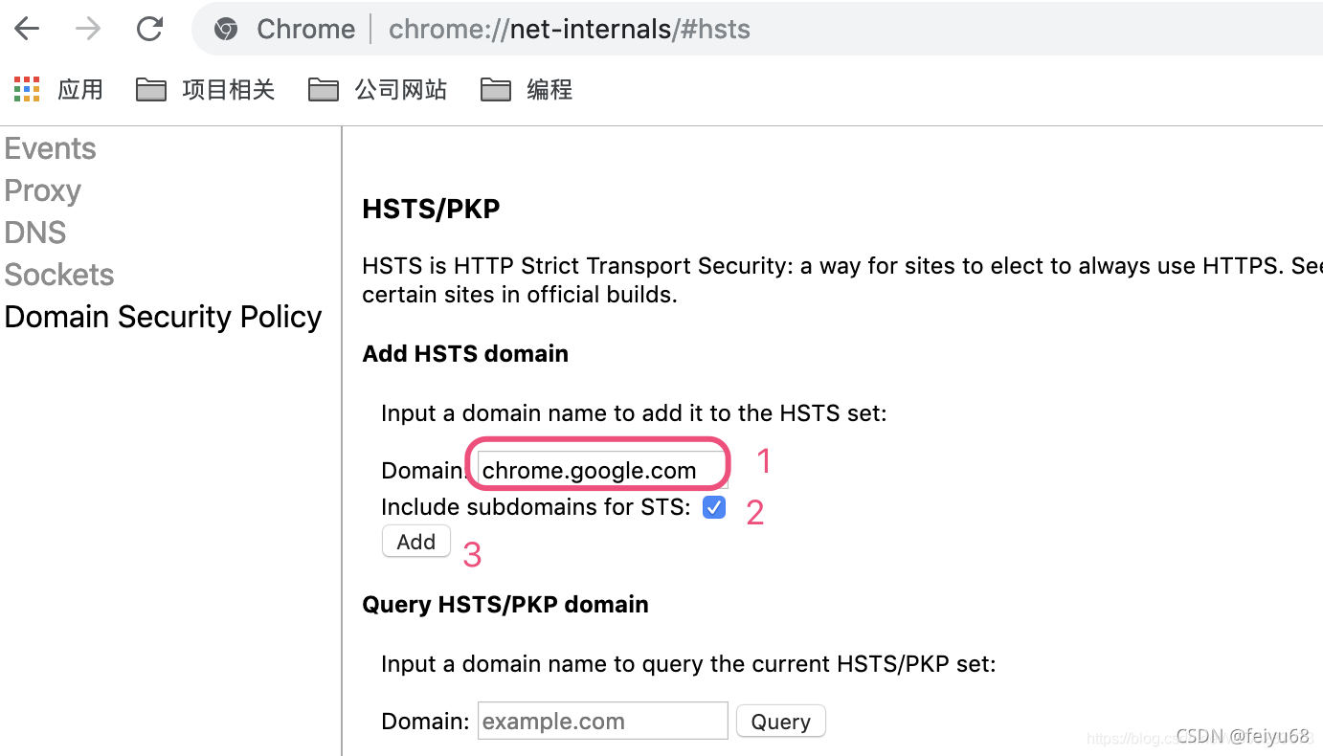Select Domain Security Policy in sidebar
1323x756 pixels.
click(163, 317)
